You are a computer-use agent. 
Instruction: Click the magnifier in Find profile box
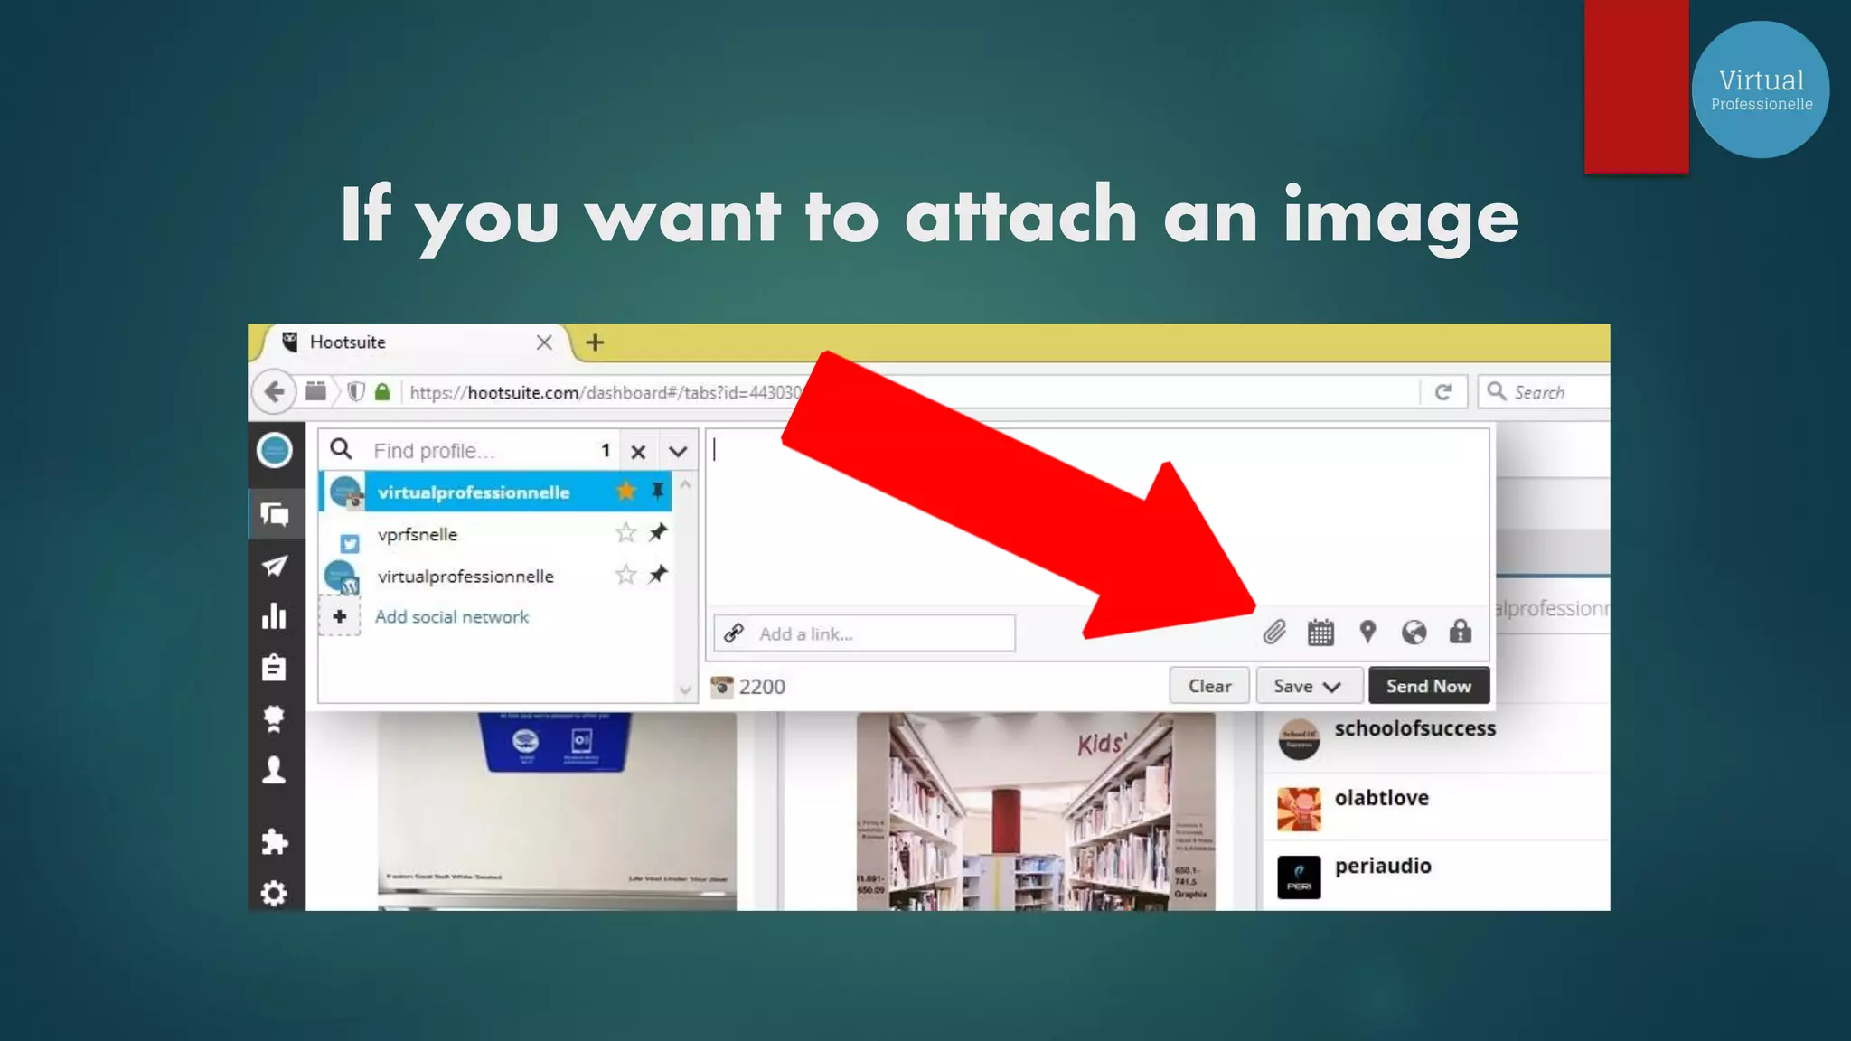(x=342, y=449)
